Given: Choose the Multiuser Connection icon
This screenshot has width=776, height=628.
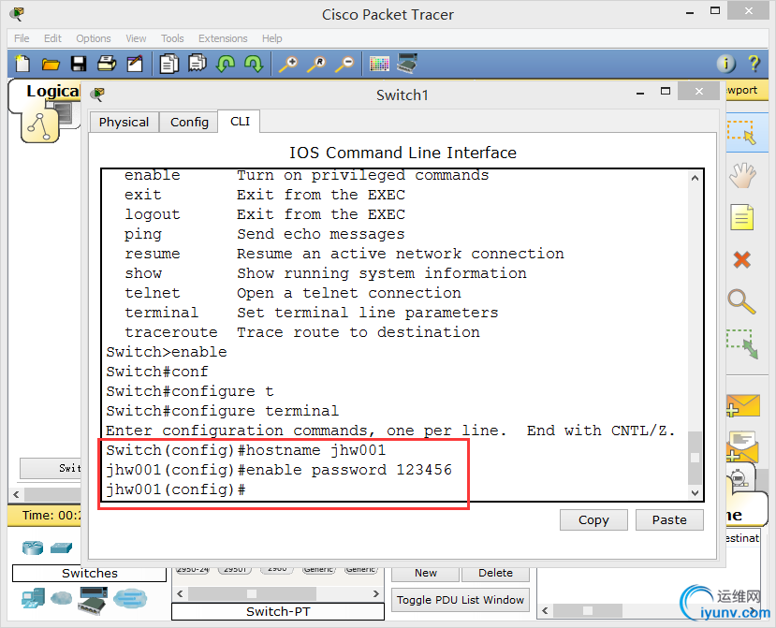Looking at the screenshot, I should click(x=130, y=599).
